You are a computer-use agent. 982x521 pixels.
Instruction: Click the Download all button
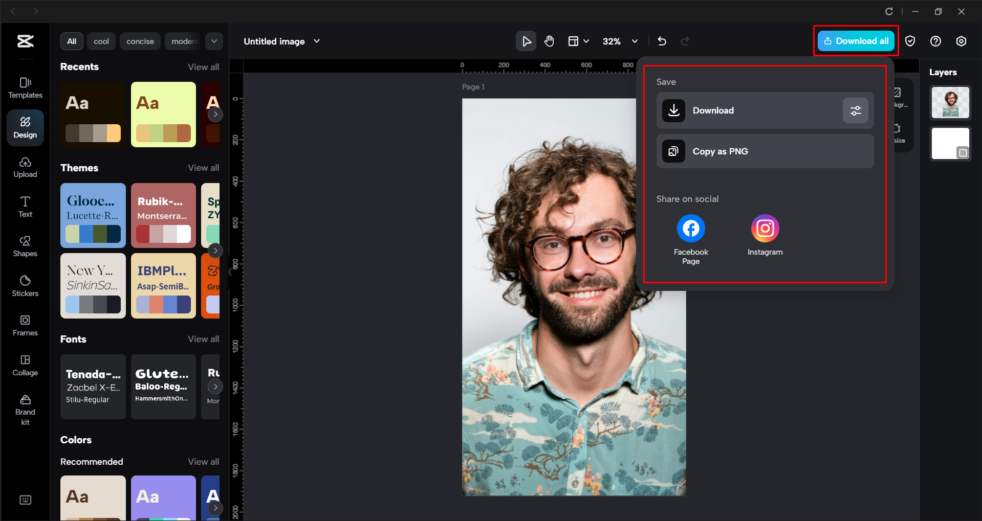coord(855,41)
